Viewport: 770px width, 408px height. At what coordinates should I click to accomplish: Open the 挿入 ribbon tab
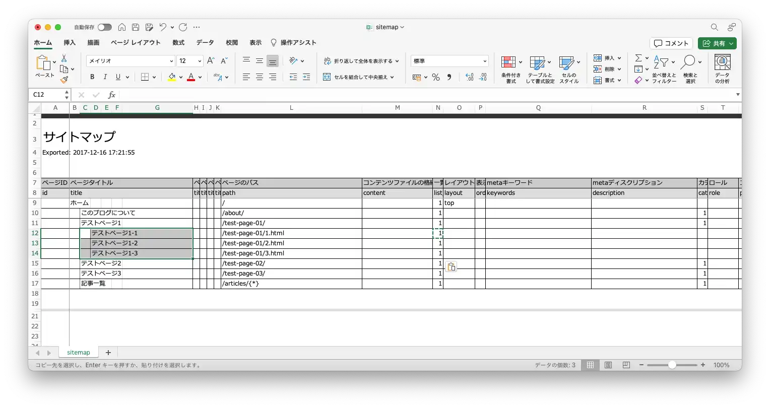[70, 43]
